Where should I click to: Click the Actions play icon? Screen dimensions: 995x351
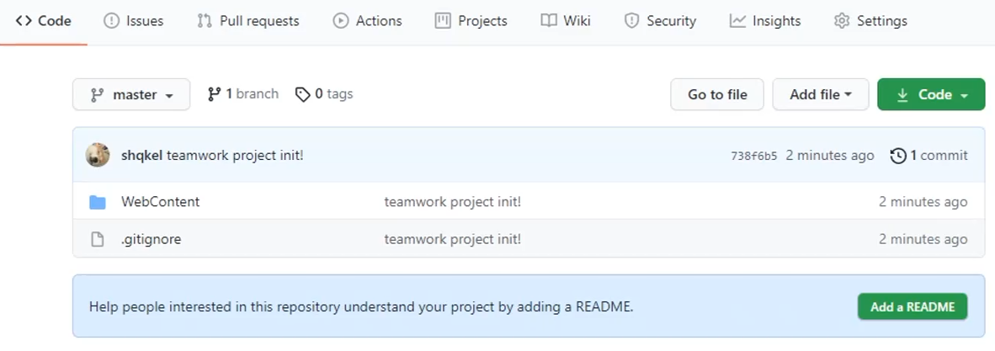[x=341, y=21]
